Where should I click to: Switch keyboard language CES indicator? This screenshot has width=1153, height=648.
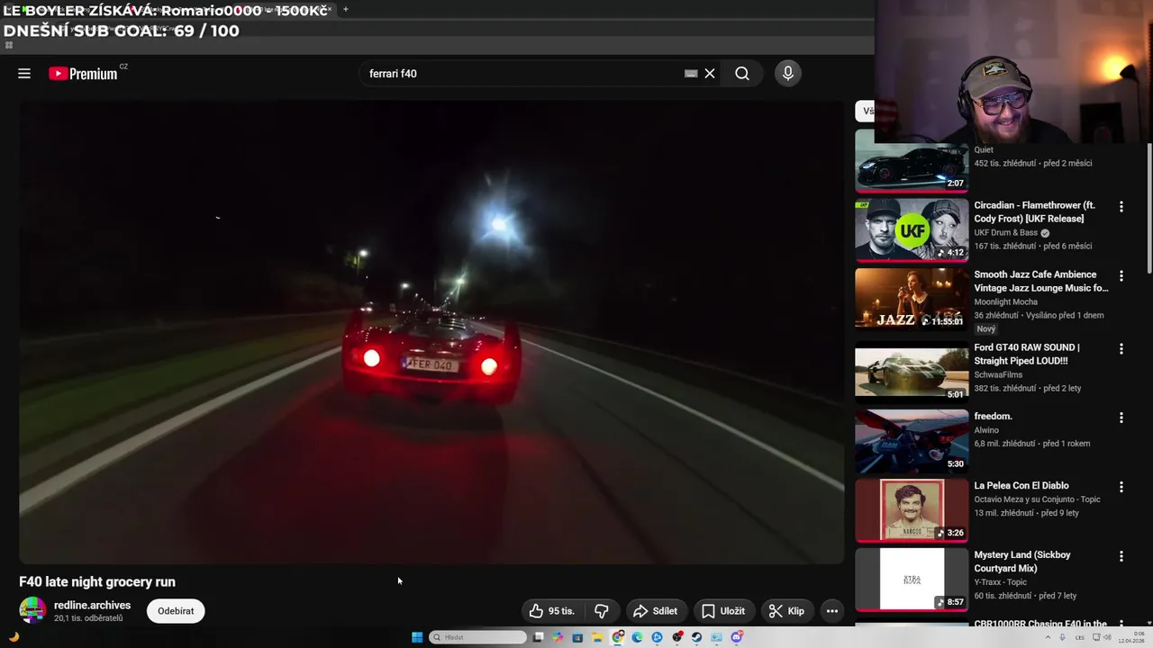pyautogui.click(x=1079, y=637)
